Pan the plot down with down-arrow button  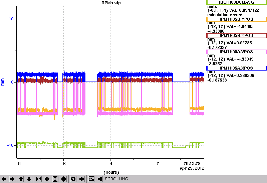(x=29, y=179)
